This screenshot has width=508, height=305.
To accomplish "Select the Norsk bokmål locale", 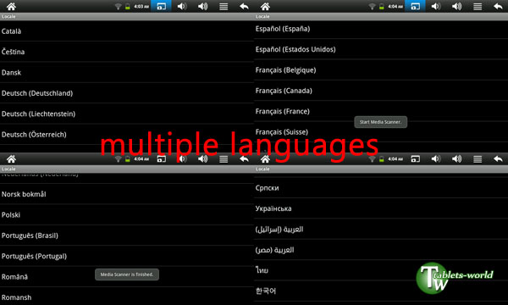I will pyautogui.click(x=127, y=194).
